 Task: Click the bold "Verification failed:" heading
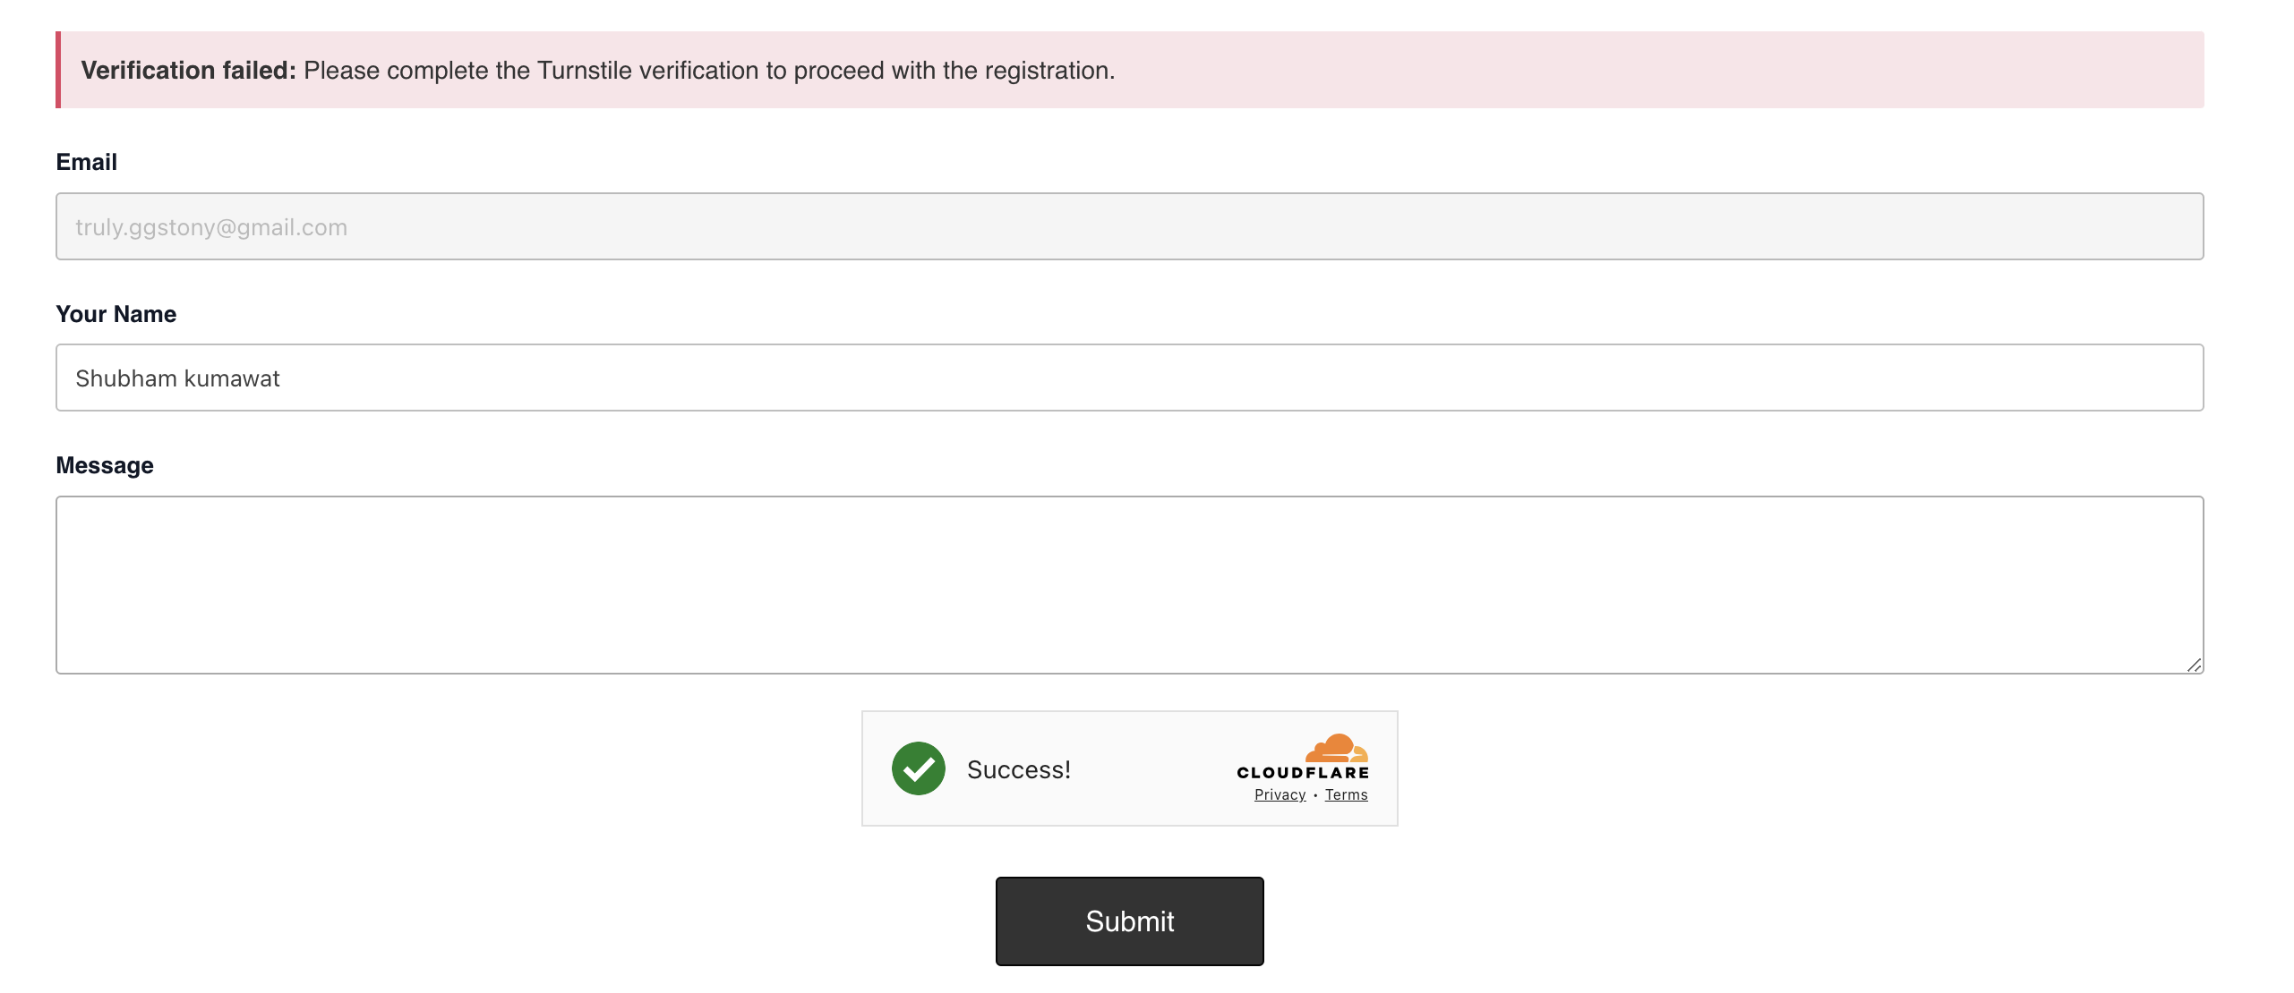(188, 71)
